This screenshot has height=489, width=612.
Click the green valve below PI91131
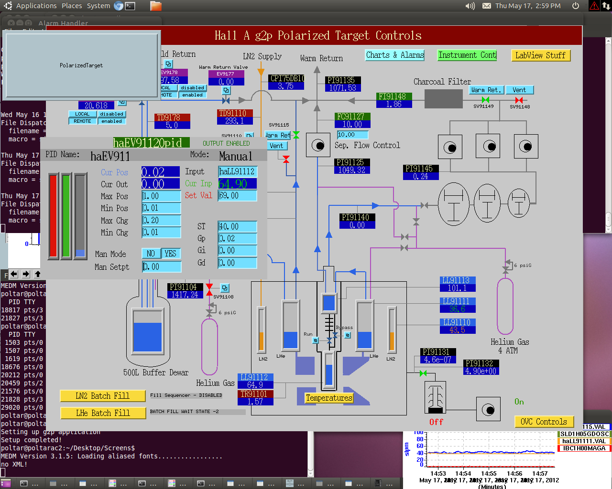tap(423, 373)
